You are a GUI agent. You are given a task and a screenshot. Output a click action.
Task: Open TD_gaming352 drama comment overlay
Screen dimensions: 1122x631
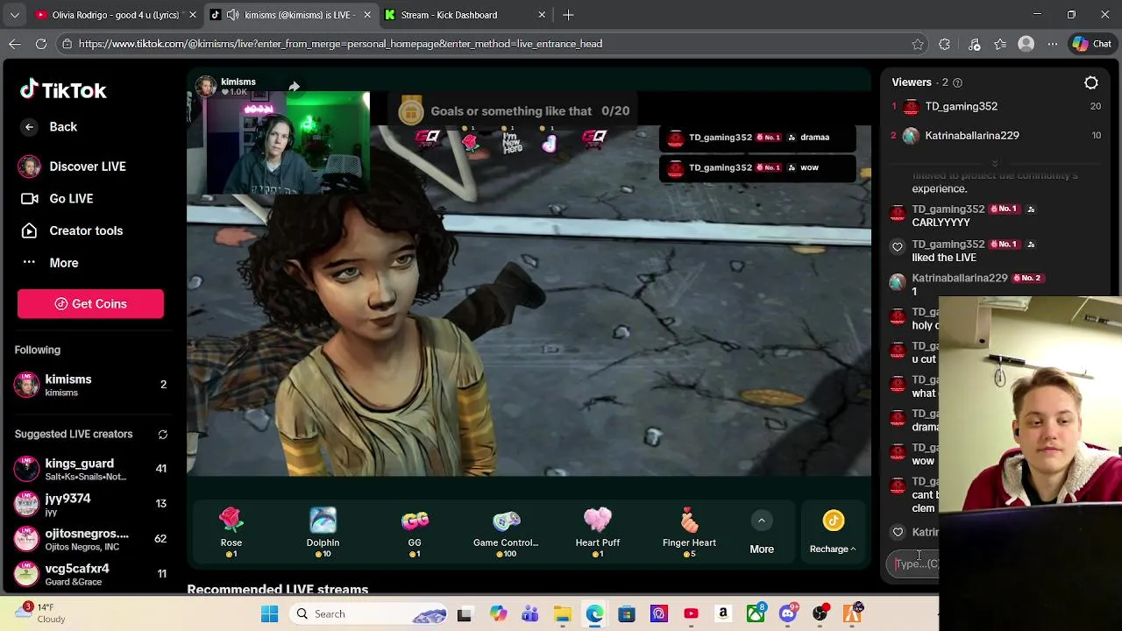757,138
